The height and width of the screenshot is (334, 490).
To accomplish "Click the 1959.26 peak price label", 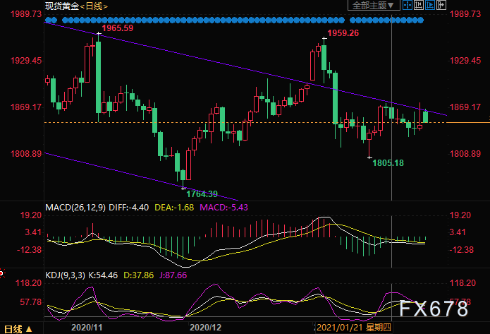I will point(343,33).
